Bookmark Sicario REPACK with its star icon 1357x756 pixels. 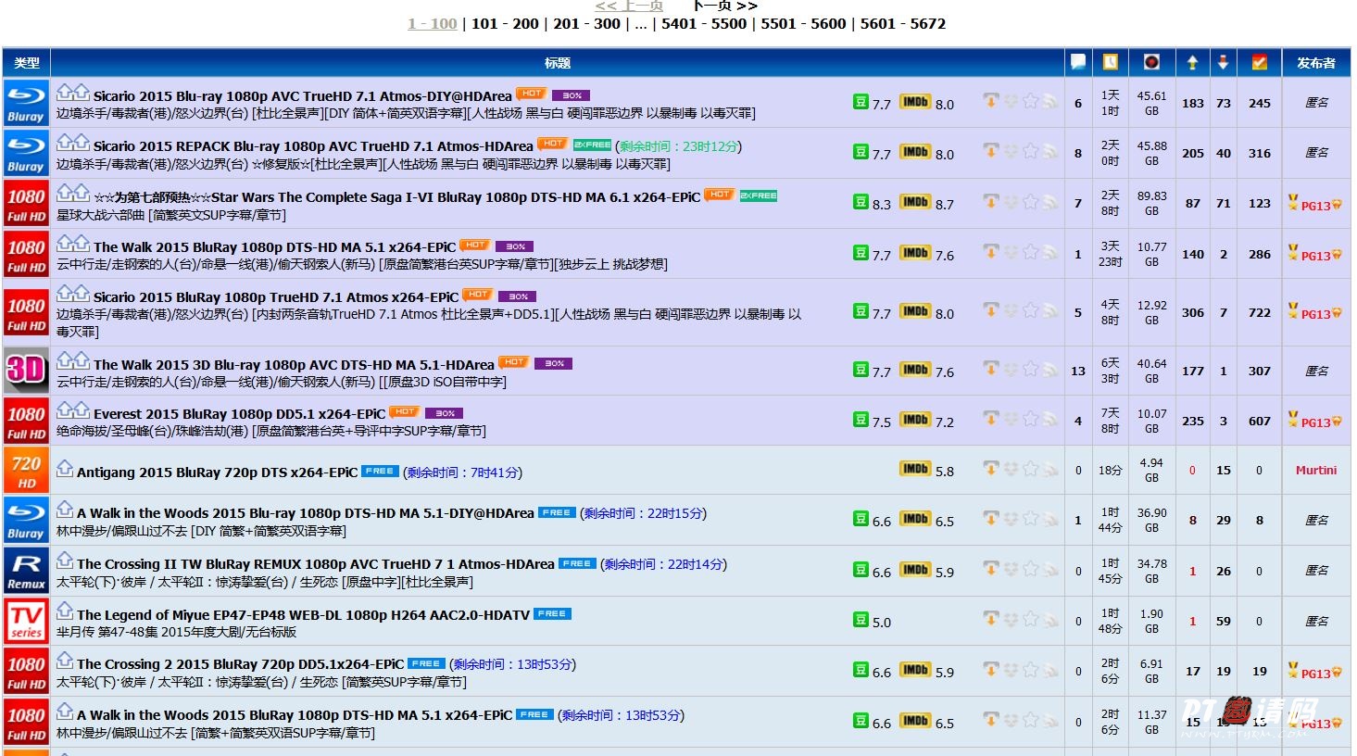click(x=1030, y=150)
